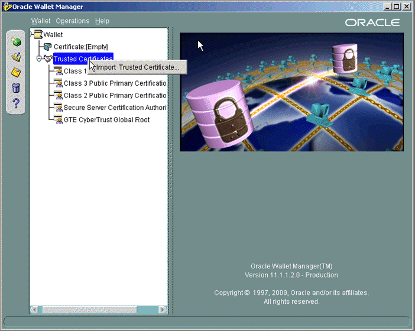Click the horizontal scrollbar thumb in tree panel
This screenshot has height=331, width=415.
90,310
